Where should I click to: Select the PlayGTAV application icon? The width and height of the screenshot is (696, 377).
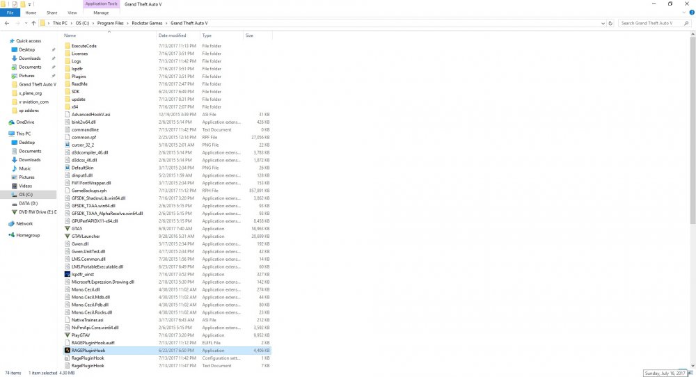[x=68, y=335]
